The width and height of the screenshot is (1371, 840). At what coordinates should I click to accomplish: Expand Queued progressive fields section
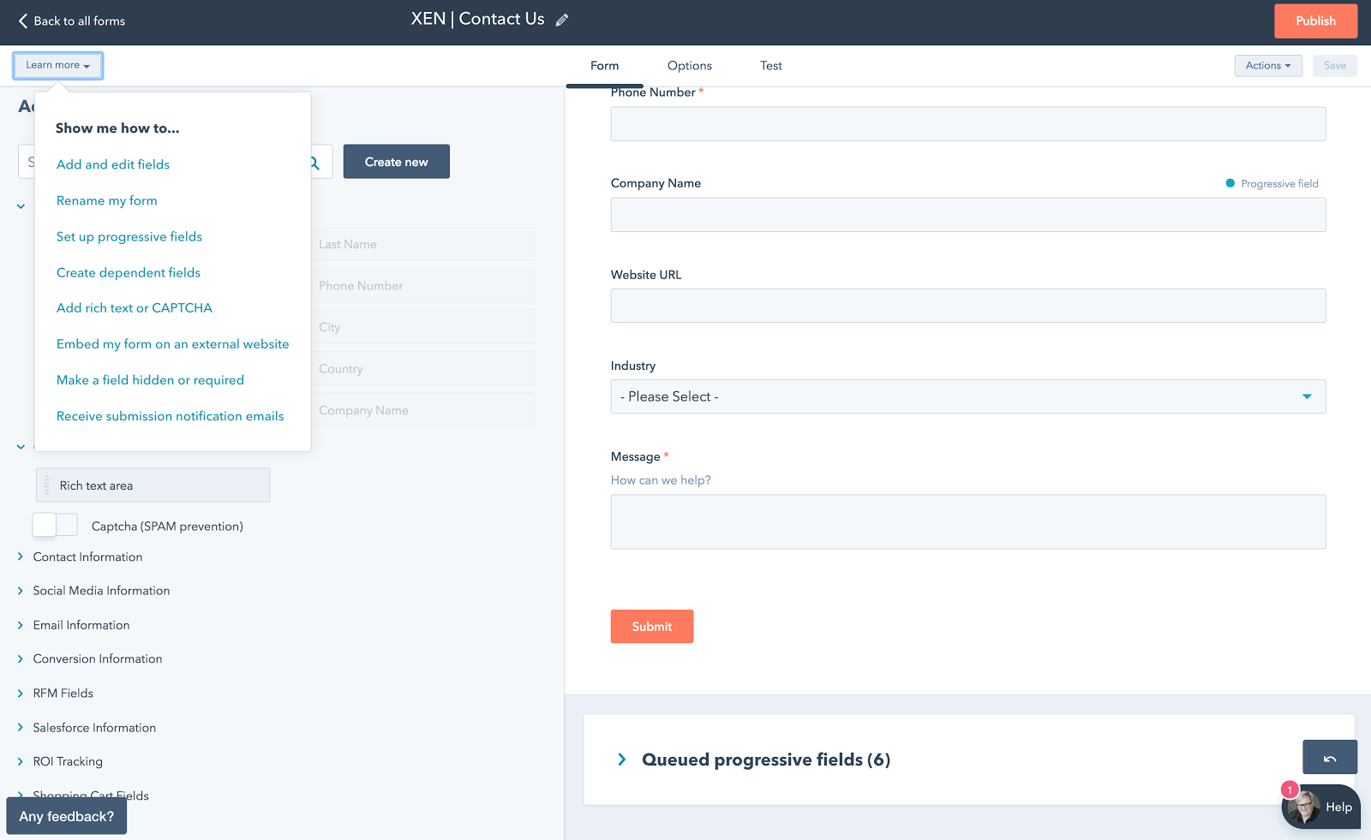pyautogui.click(x=622, y=760)
